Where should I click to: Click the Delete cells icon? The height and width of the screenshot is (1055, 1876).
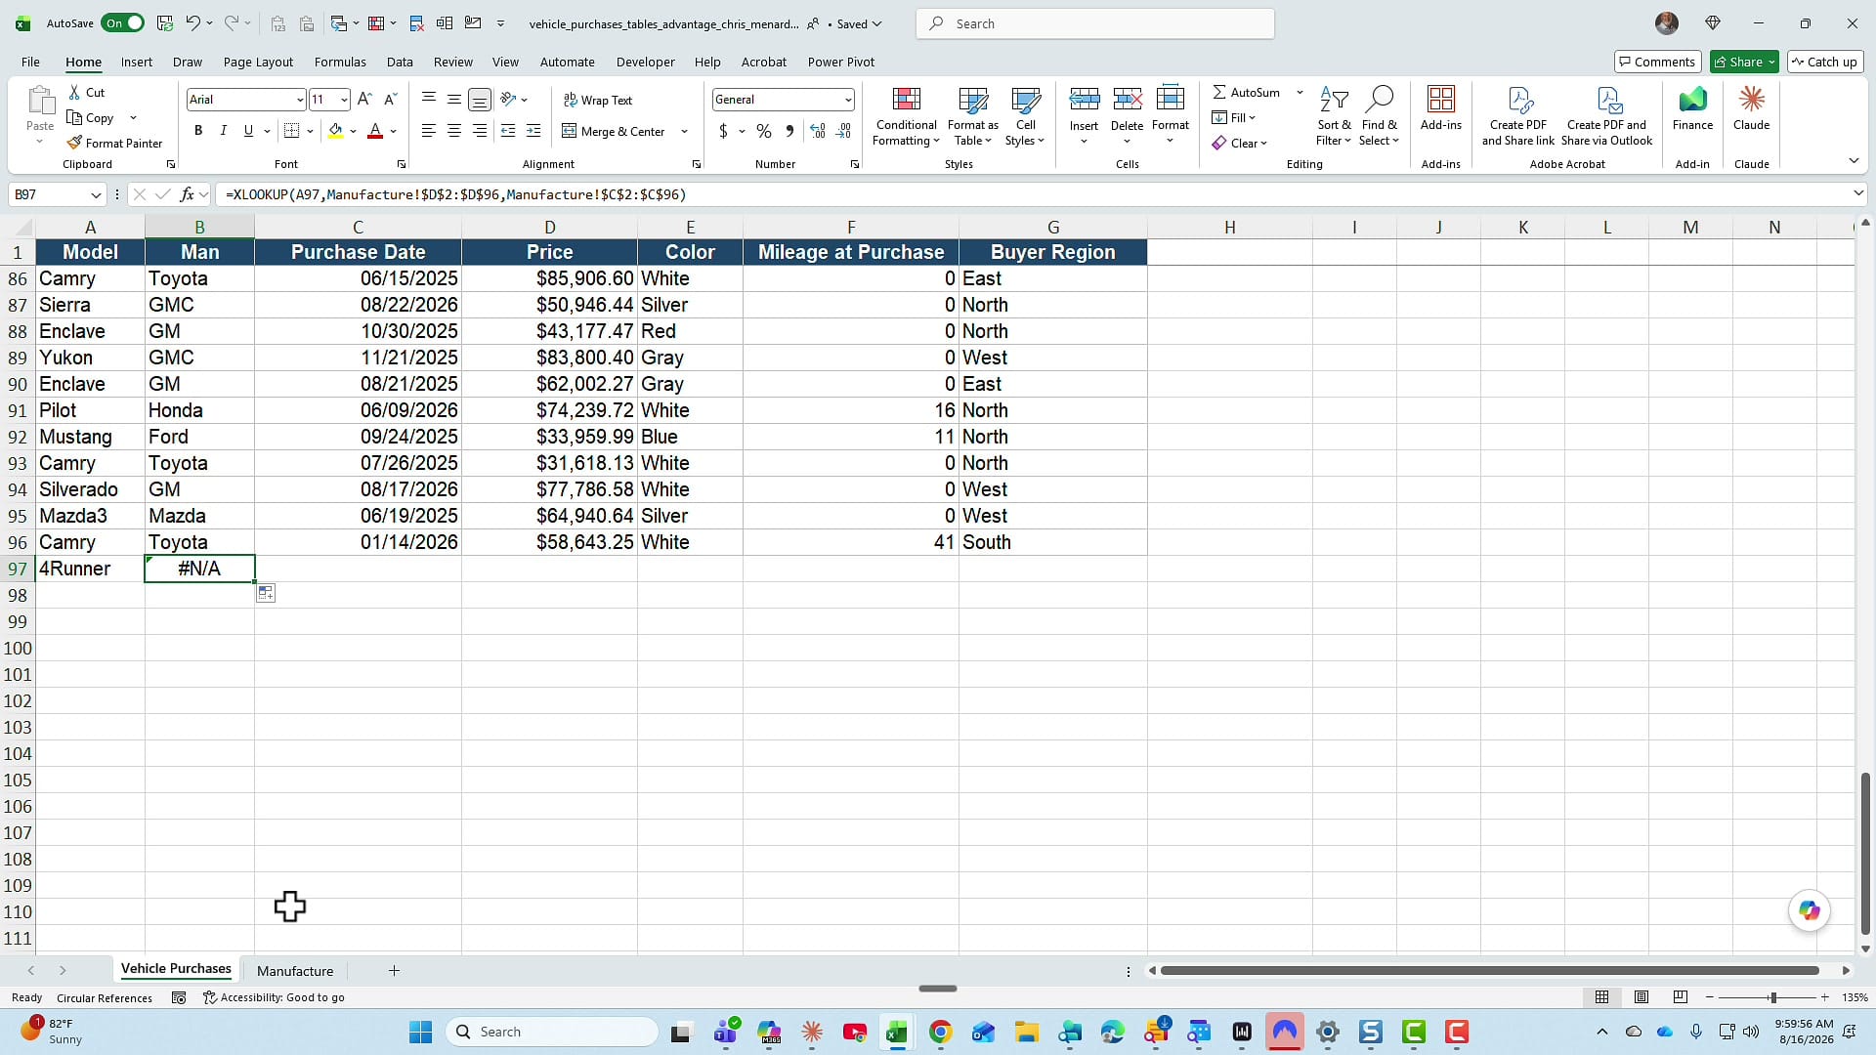click(1127, 99)
